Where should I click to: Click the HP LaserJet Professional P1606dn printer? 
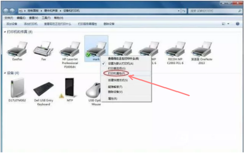tap(70, 49)
